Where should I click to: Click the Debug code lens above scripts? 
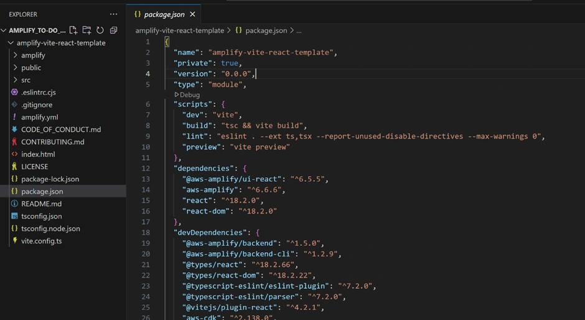click(189, 95)
